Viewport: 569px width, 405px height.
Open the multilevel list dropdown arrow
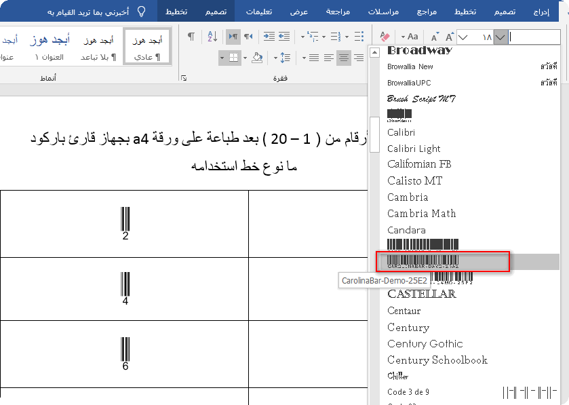[302, 37]
